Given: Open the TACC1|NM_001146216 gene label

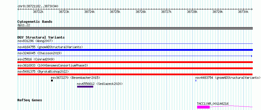Looking at the screenshot, I should click(213, 104).
